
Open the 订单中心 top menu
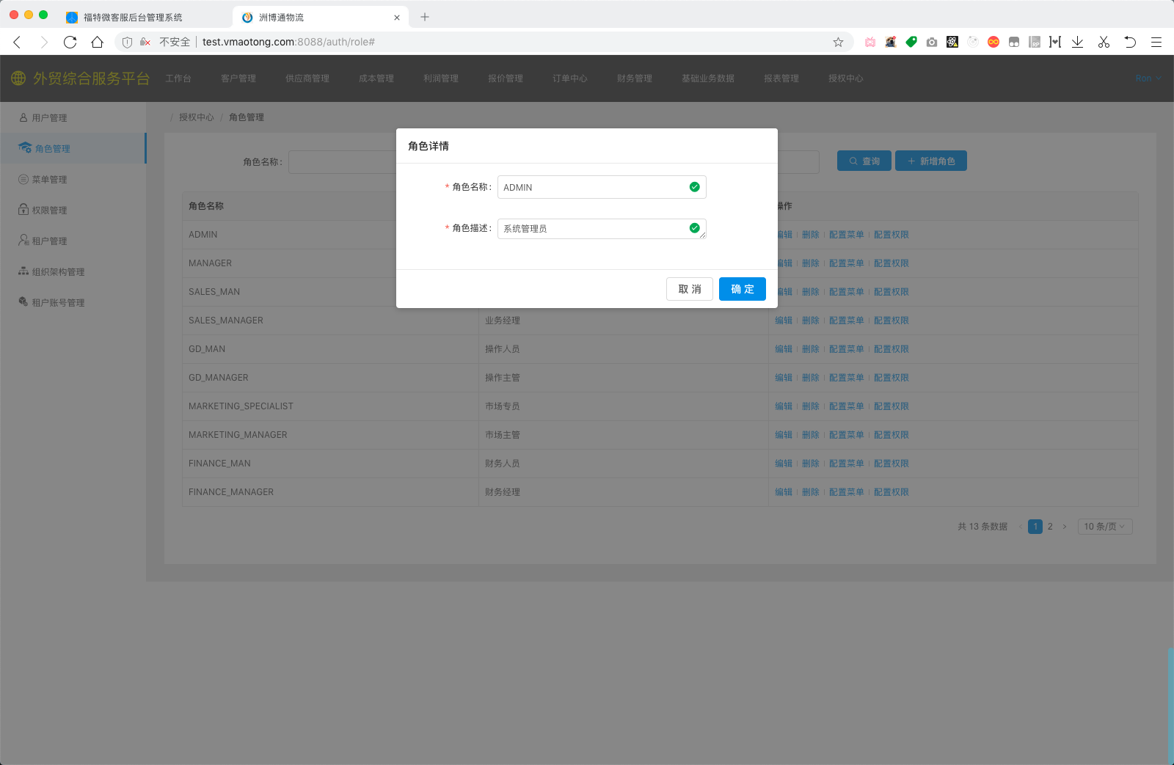570,78
